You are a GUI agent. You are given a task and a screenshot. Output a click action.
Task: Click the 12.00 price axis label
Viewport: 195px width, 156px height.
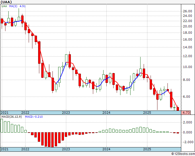188,56
